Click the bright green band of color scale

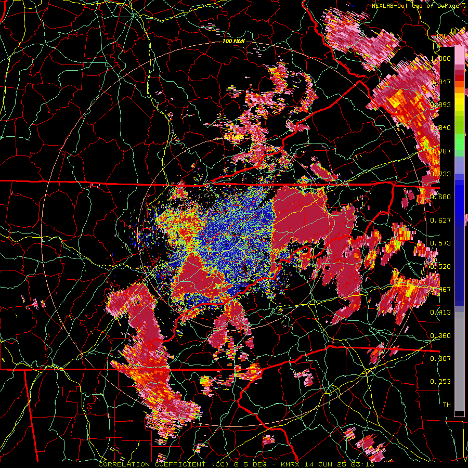point(459,142)
